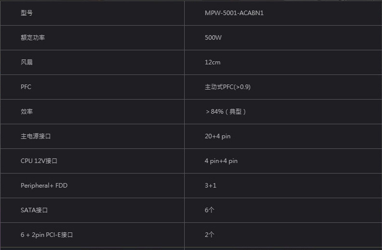Image resolution: width=382 pixels, height=250 pixels.
Task: Click the CPU 12V接口 label
Action: 39,161
